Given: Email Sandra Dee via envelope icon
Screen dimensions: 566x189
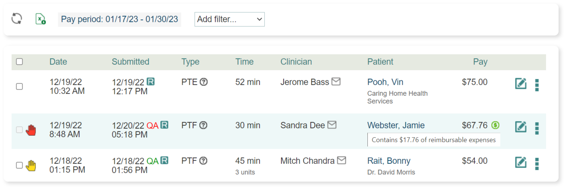Looking at the screenshot, I should point(332,125).
